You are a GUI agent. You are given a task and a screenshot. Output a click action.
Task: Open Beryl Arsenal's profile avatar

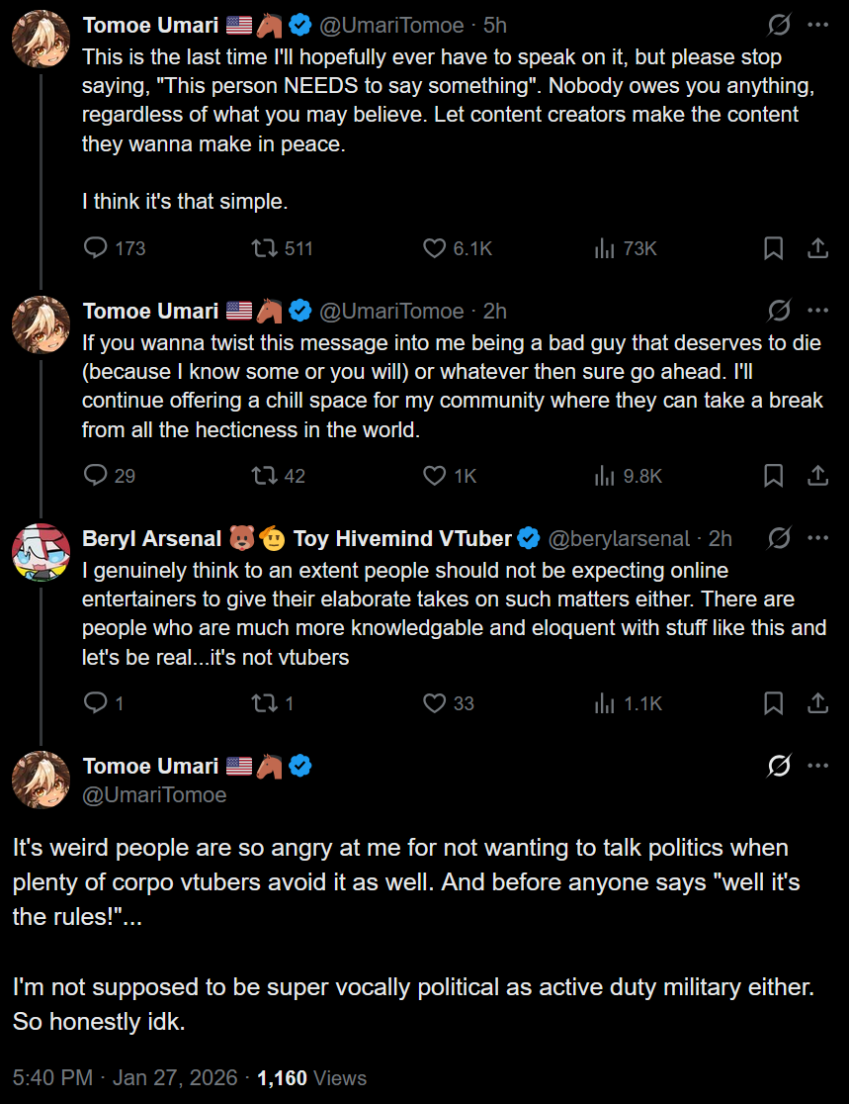41,552
